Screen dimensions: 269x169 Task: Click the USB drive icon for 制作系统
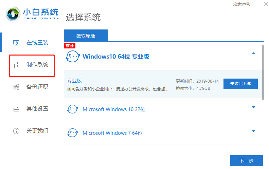(x=16, y=65)
